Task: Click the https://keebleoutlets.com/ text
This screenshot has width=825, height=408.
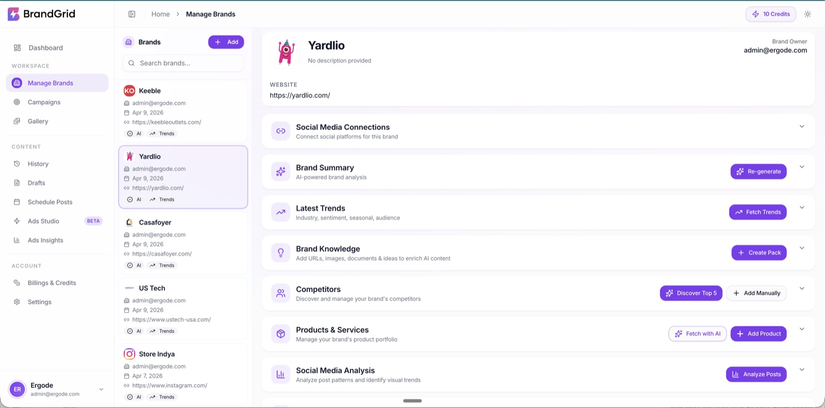Action: (167, 122)
